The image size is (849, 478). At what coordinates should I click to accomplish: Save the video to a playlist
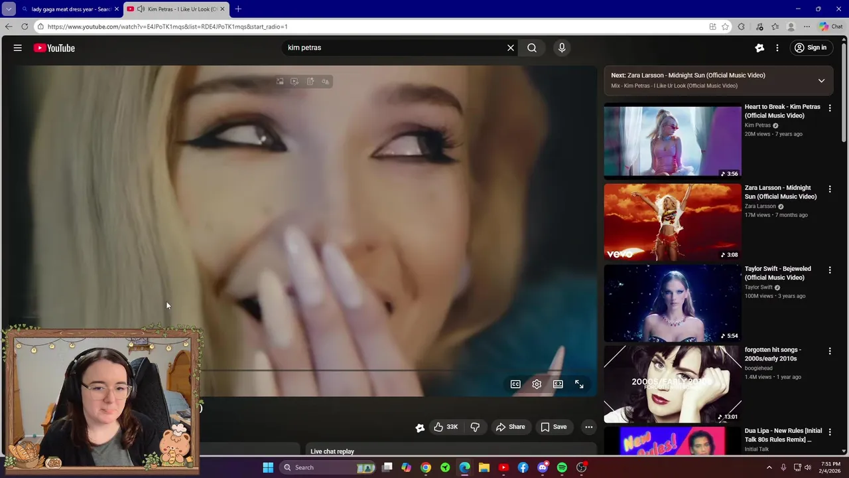553,427
